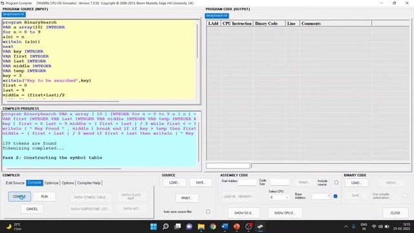Open the ENG IN language switcher

coord(364,227)
